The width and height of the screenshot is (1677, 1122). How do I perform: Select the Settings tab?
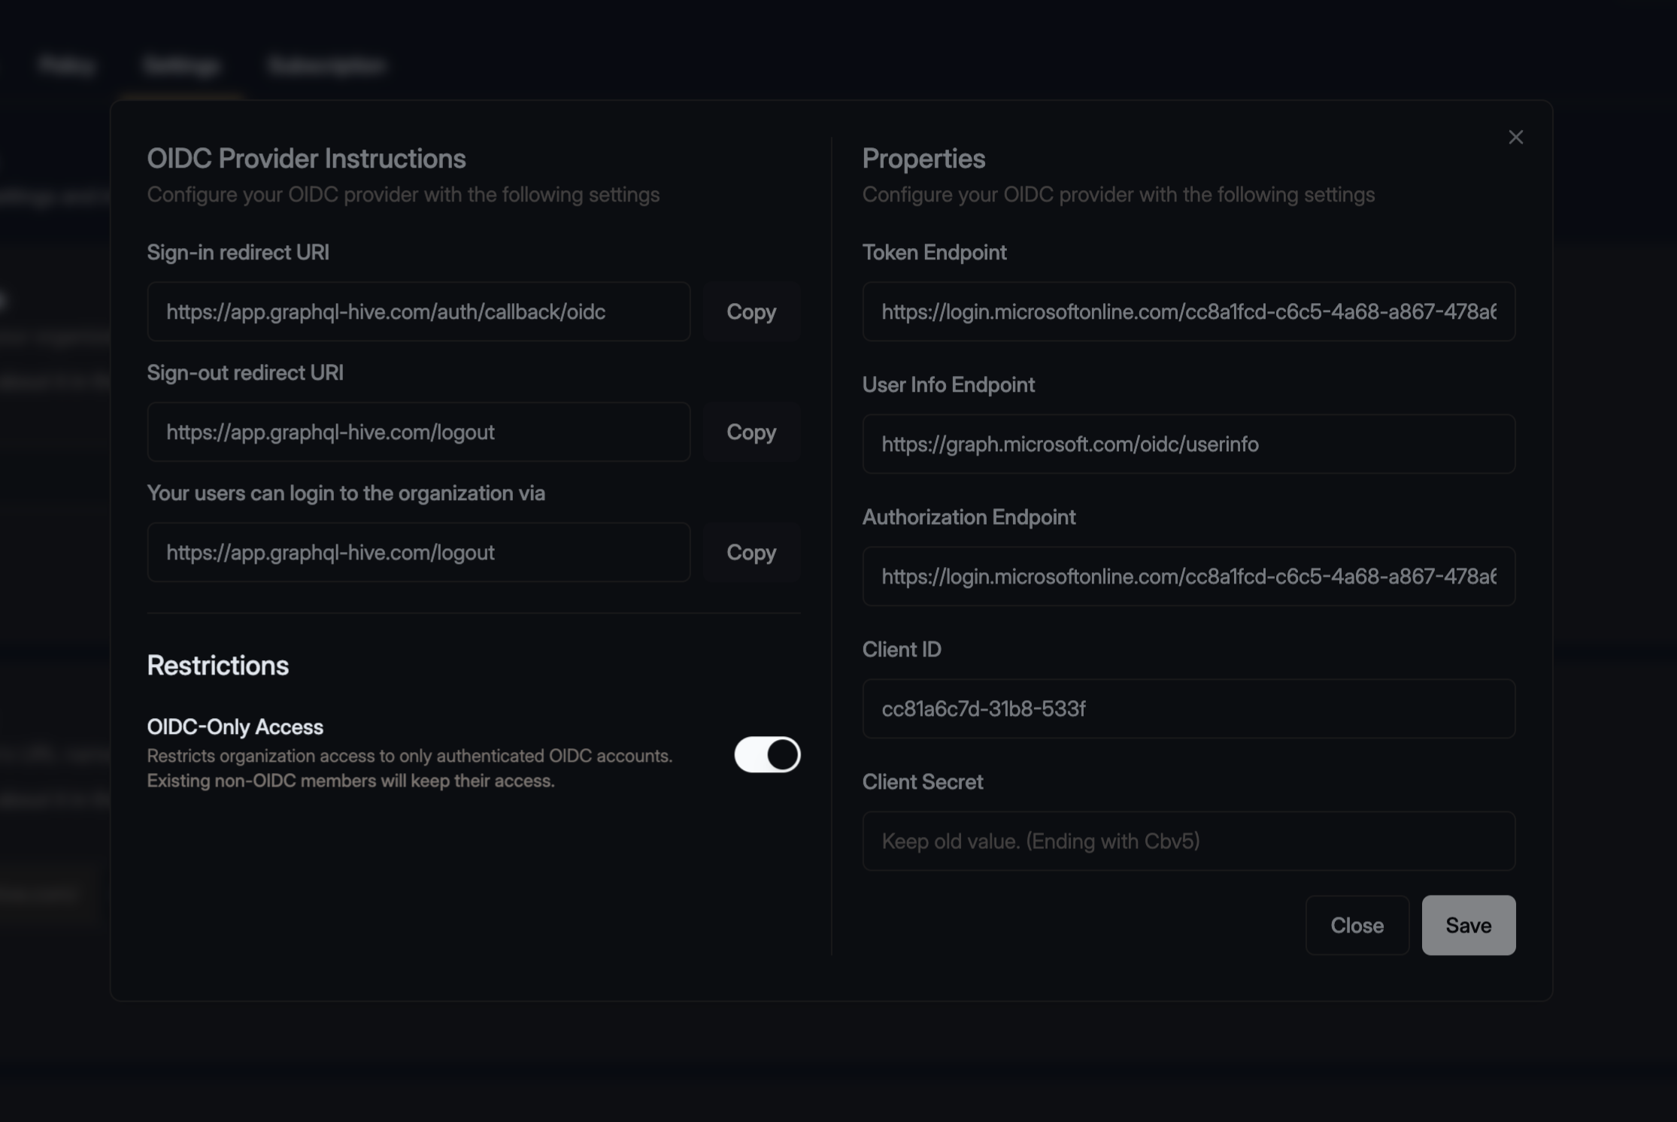point(180,65)
